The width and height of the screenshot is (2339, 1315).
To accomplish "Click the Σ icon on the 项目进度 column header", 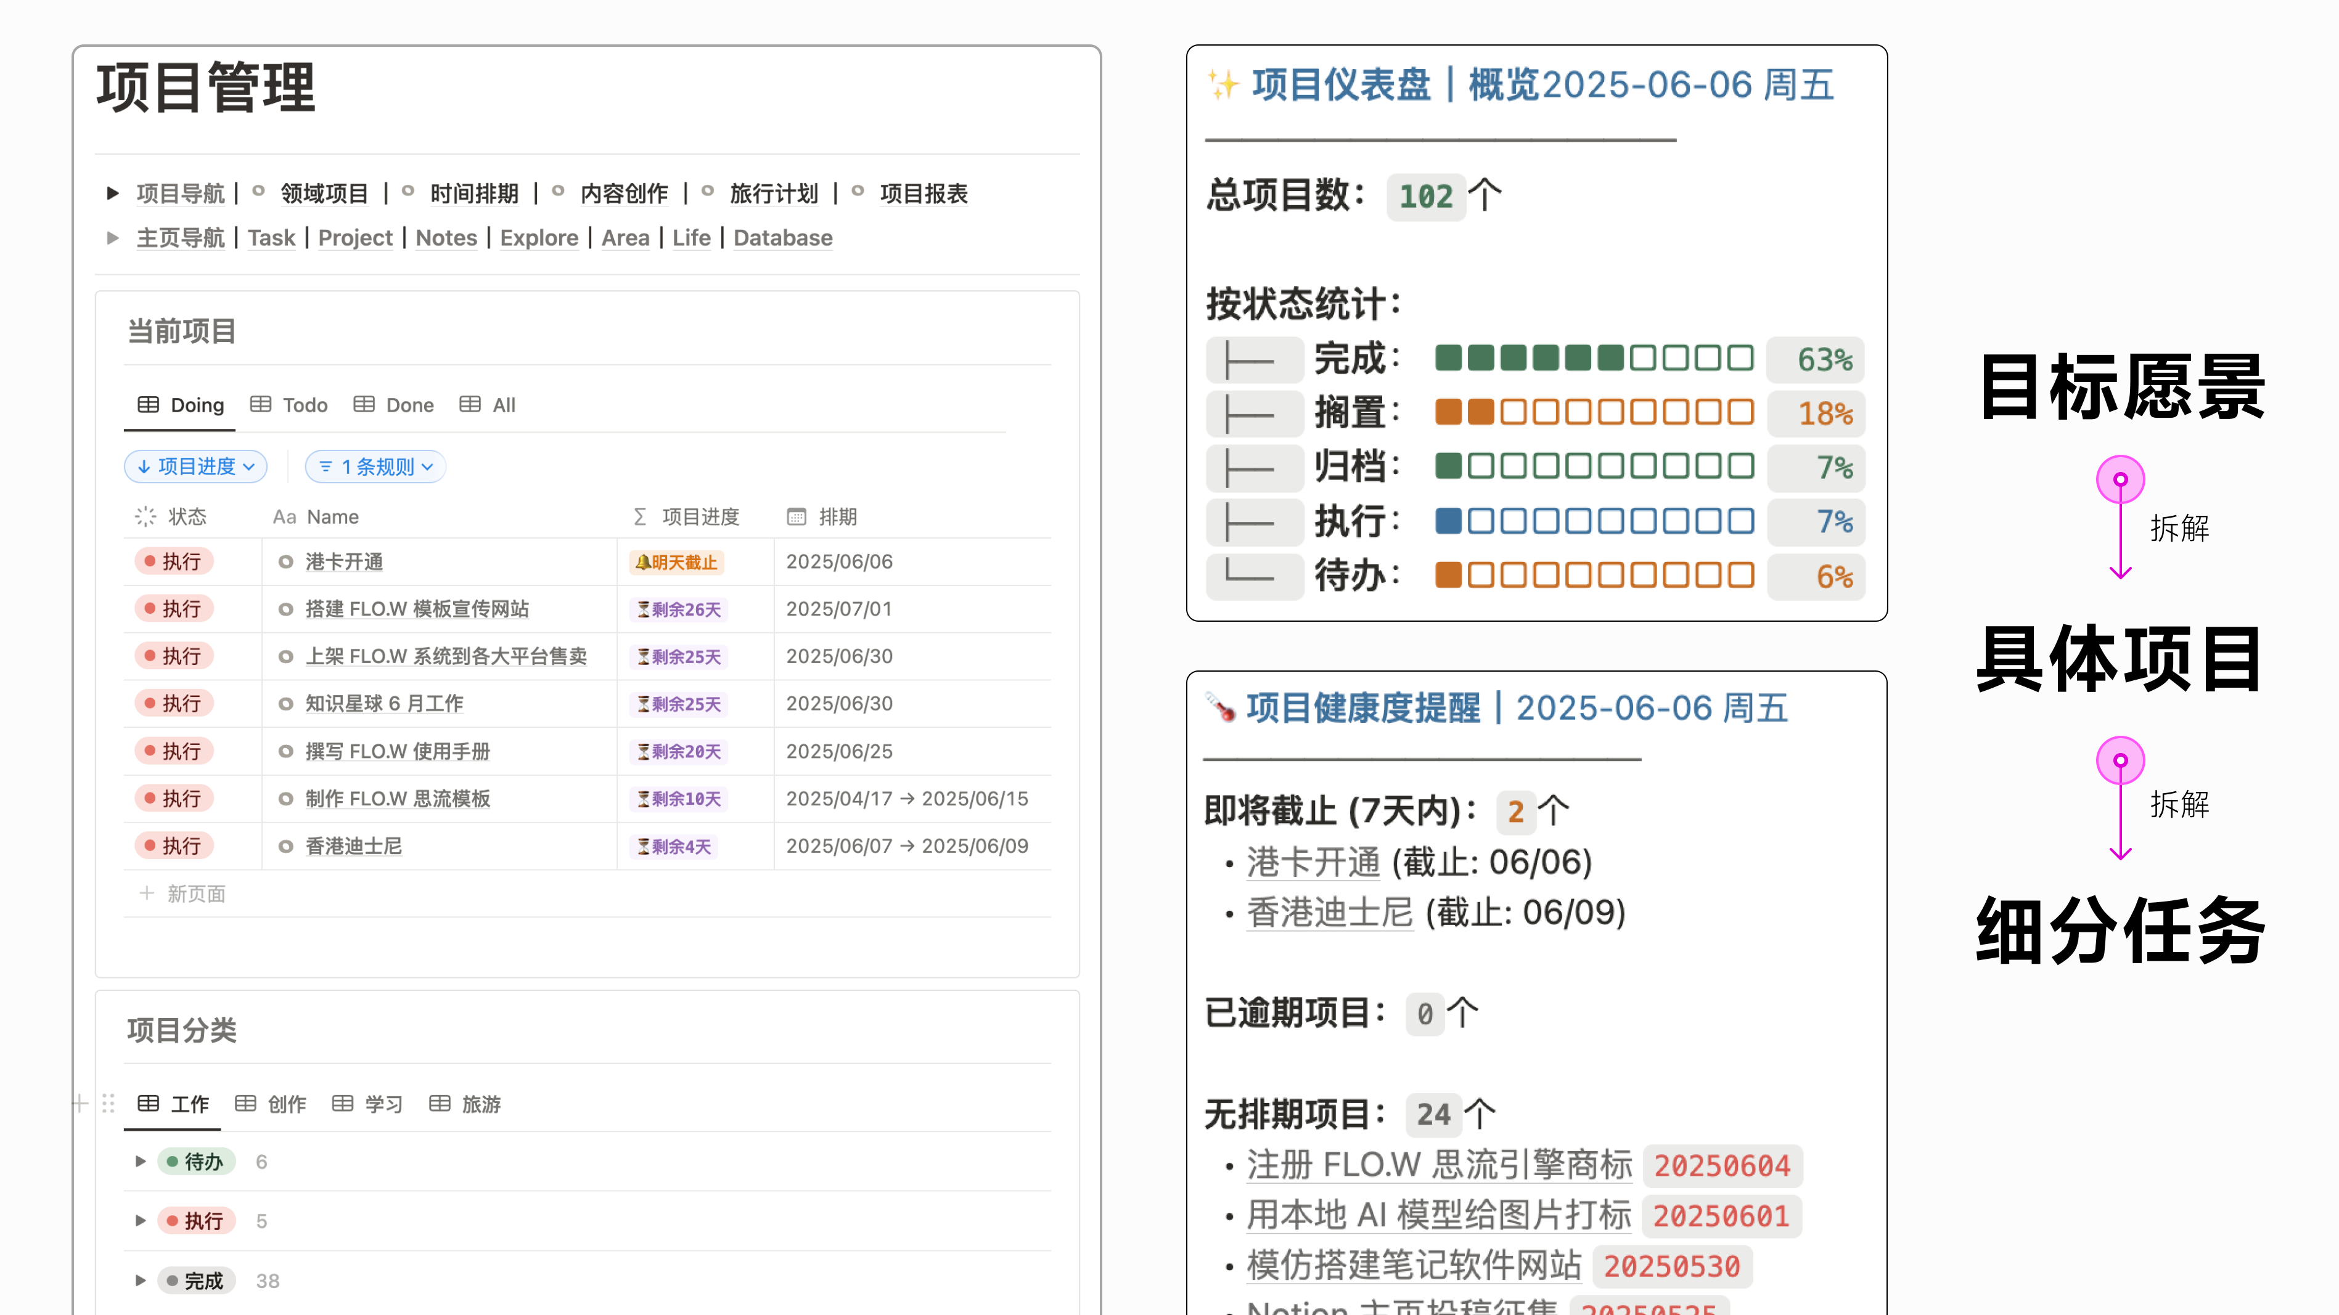I will tap(640, 516).
